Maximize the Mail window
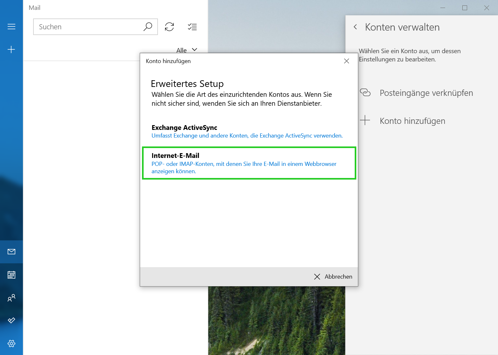This screenshot has width=498, height=355. 465,8
